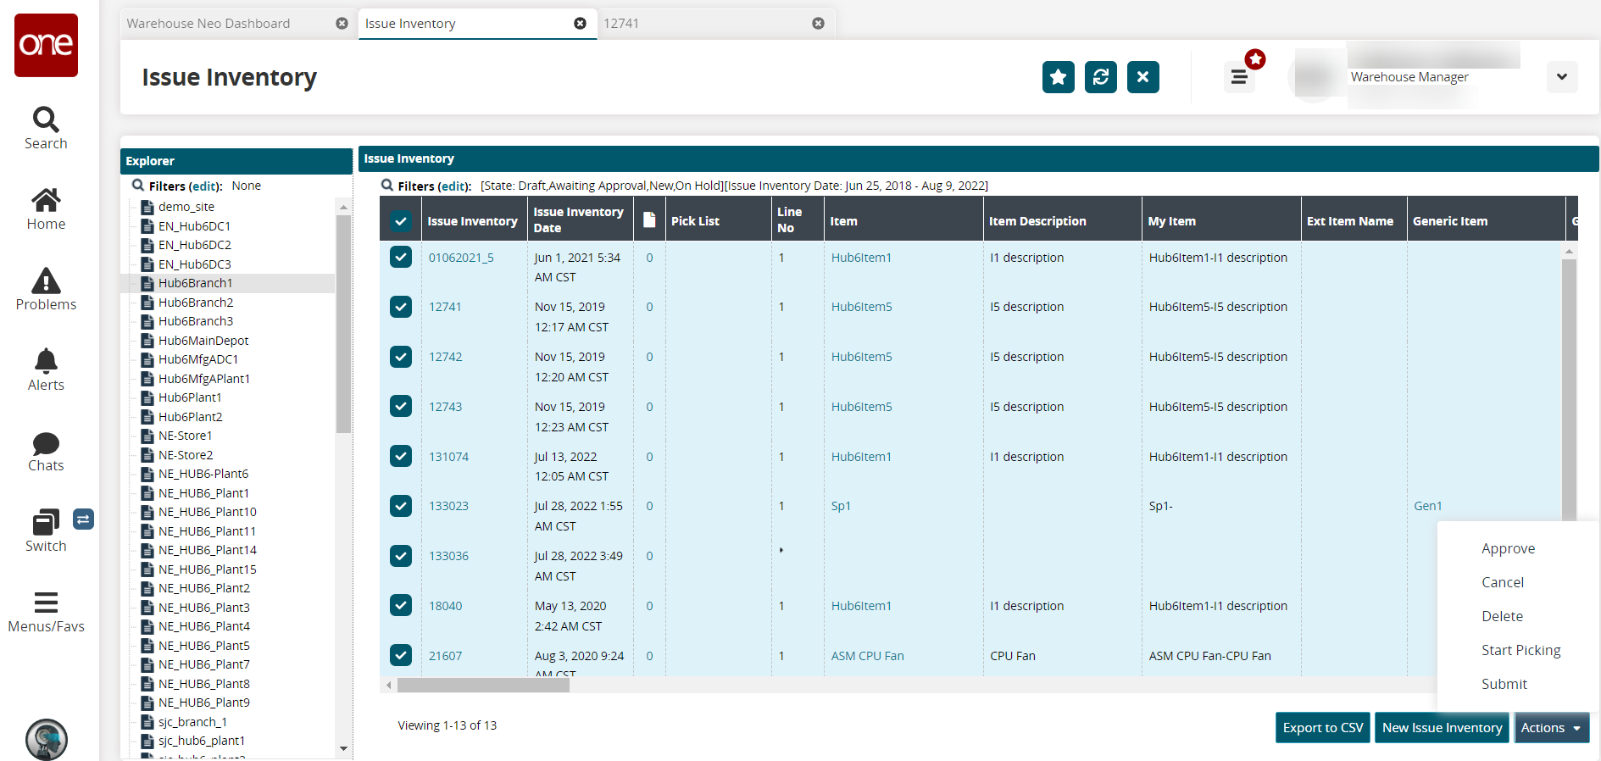
Task: Switch to the Warehouse Neo Dashboard tab
Action: (x=208, y=24)
